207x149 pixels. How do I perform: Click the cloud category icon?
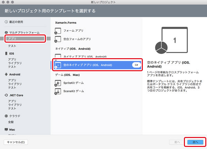point(6,116)
